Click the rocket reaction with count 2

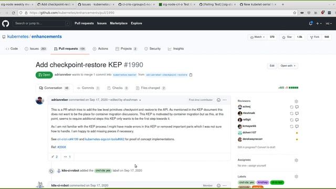(x=55, y=157)
